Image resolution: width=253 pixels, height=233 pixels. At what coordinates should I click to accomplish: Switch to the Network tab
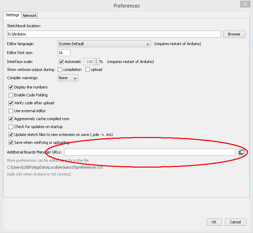(30, 15)
